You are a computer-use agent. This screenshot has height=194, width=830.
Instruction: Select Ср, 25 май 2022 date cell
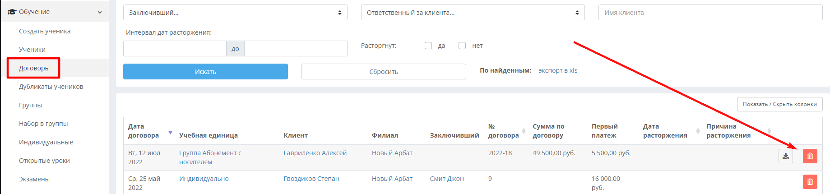pos(144,183)
